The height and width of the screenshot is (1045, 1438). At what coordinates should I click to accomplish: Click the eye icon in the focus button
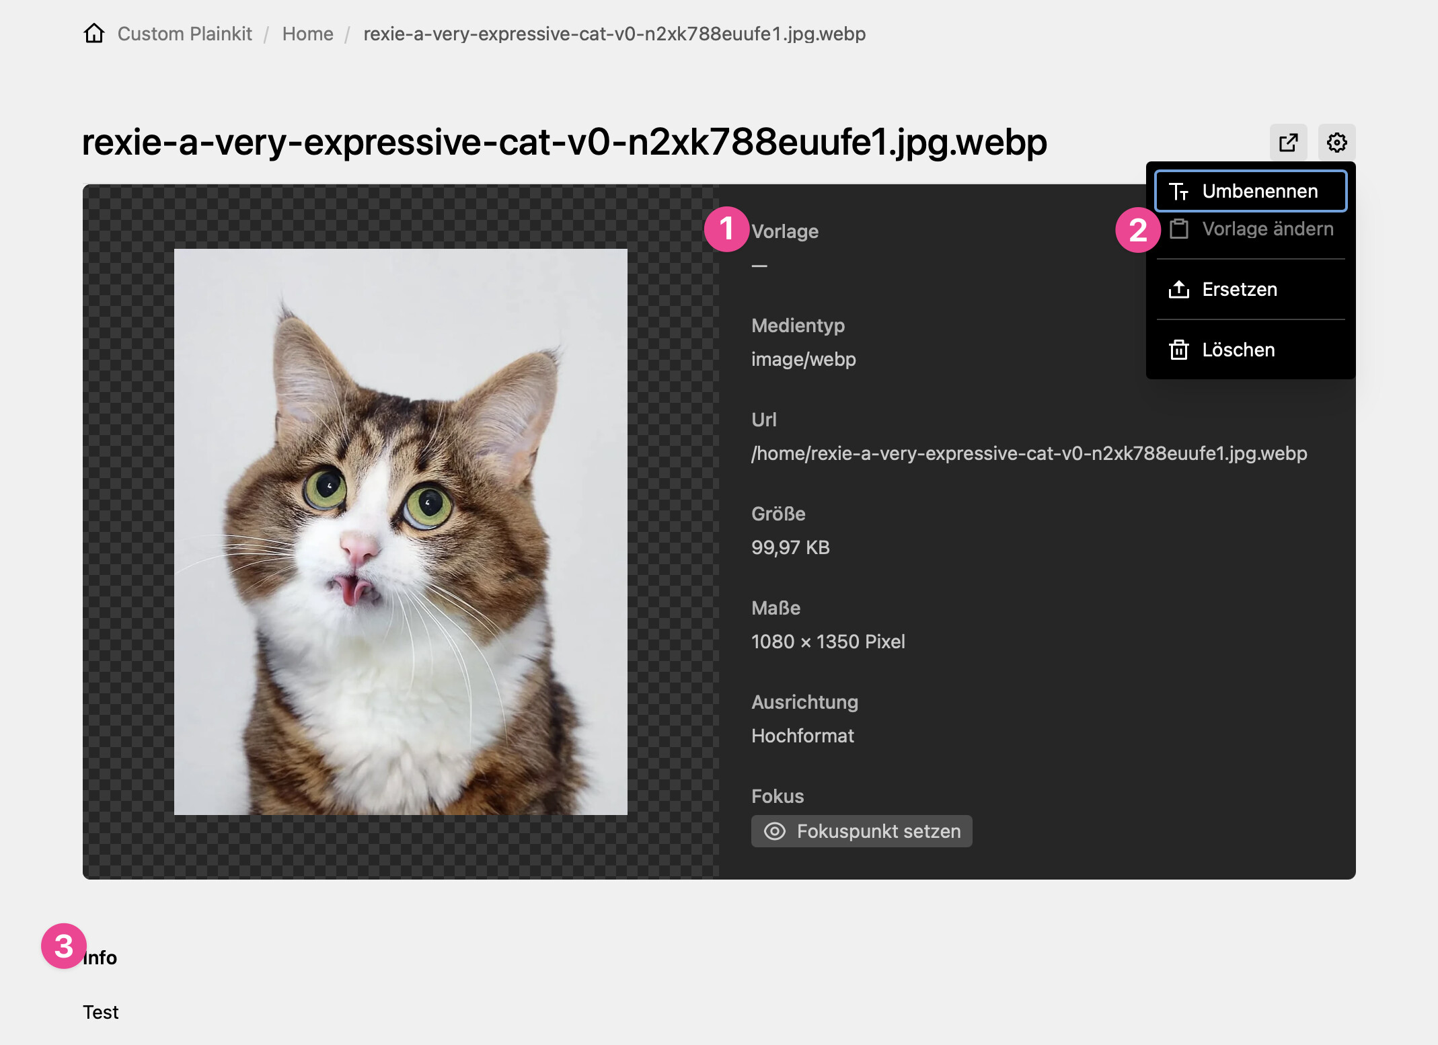tap(775, 832)
